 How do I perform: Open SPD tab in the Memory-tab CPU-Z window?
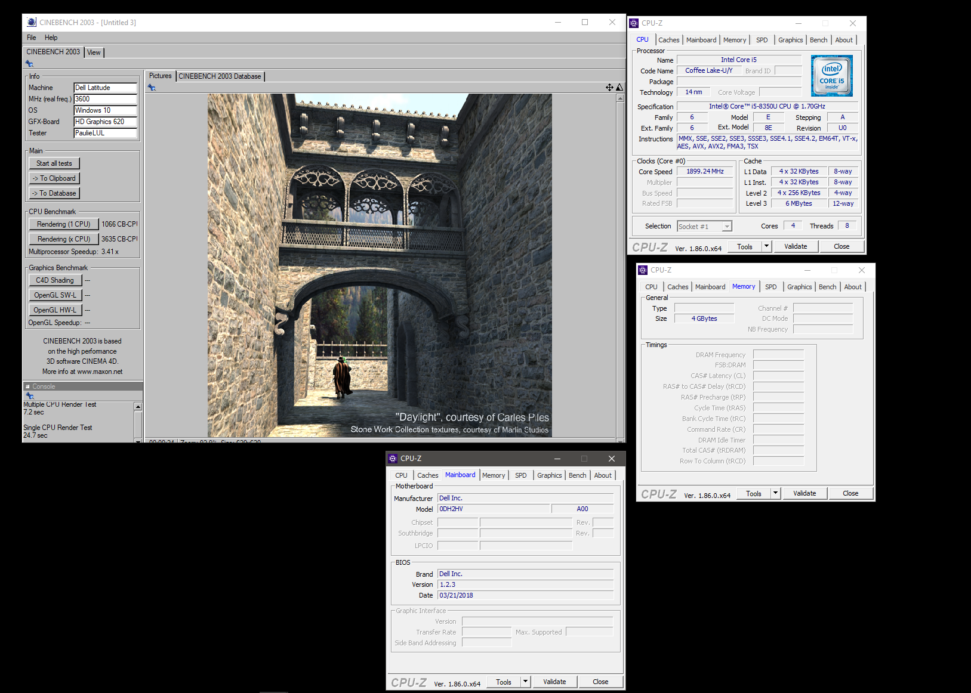point(771,287)
